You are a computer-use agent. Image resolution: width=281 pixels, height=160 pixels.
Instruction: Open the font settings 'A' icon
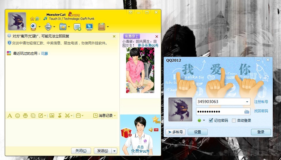click(10, 116)
